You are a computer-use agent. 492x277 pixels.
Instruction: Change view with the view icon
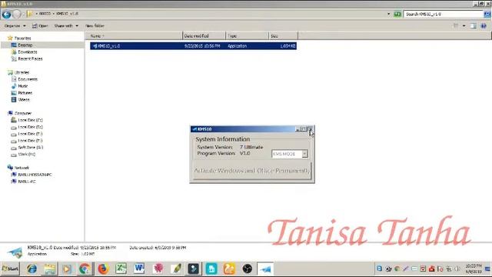(456, 25)
